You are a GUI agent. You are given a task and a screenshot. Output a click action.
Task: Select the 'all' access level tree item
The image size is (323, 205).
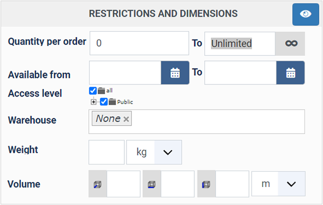[109, 90]
